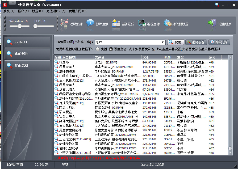Click the 搜索 search button
238x169 pixels.
click(176, 42)
